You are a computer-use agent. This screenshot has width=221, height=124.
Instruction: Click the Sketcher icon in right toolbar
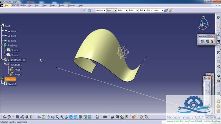pyautogui.click(x=218, y=34)
